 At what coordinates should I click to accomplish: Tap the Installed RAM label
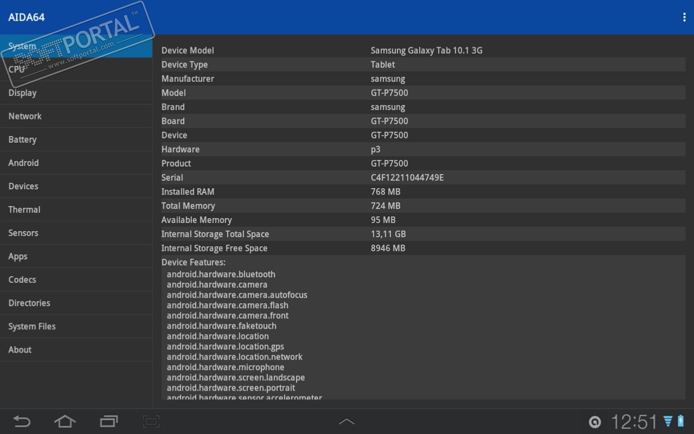pyautogui.click(x=188, y=192)
